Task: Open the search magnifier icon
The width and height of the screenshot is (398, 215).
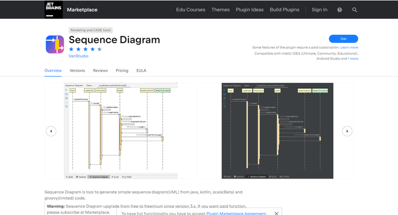Action: tap(354, 10)
